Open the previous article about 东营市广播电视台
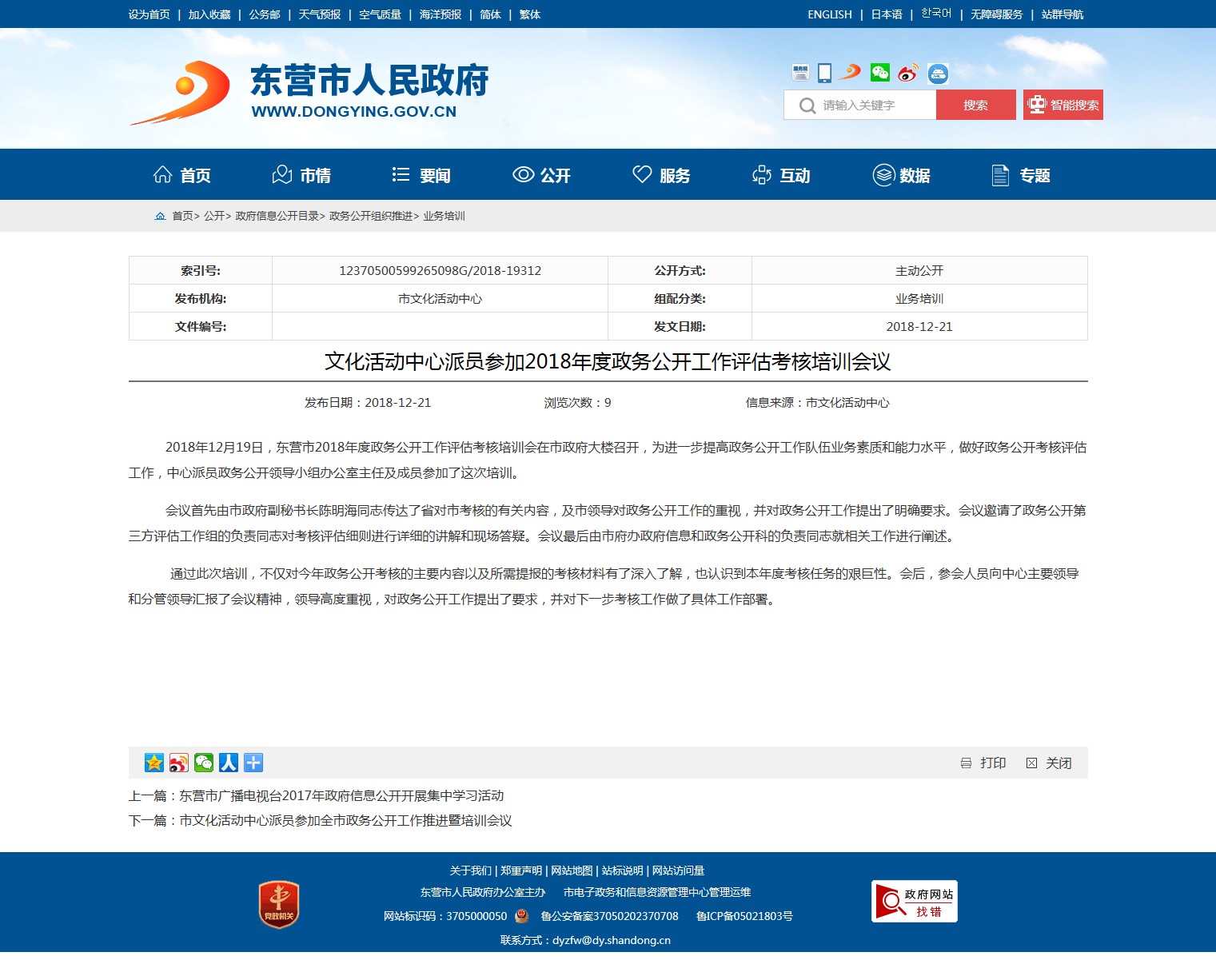The image size is (1216, 968). (341, 795)
